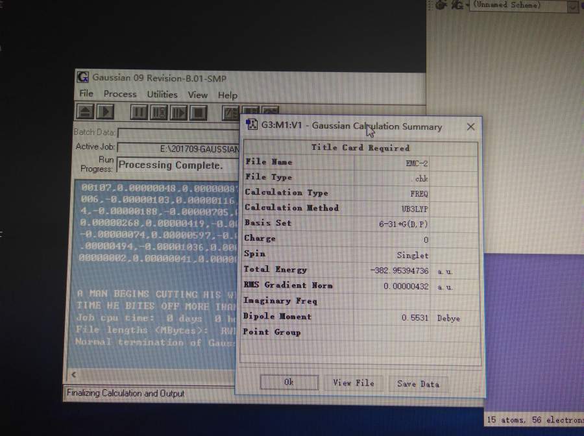Click the Ok button in summary dialog
584x436 pixels.
[x=289, y=382]
